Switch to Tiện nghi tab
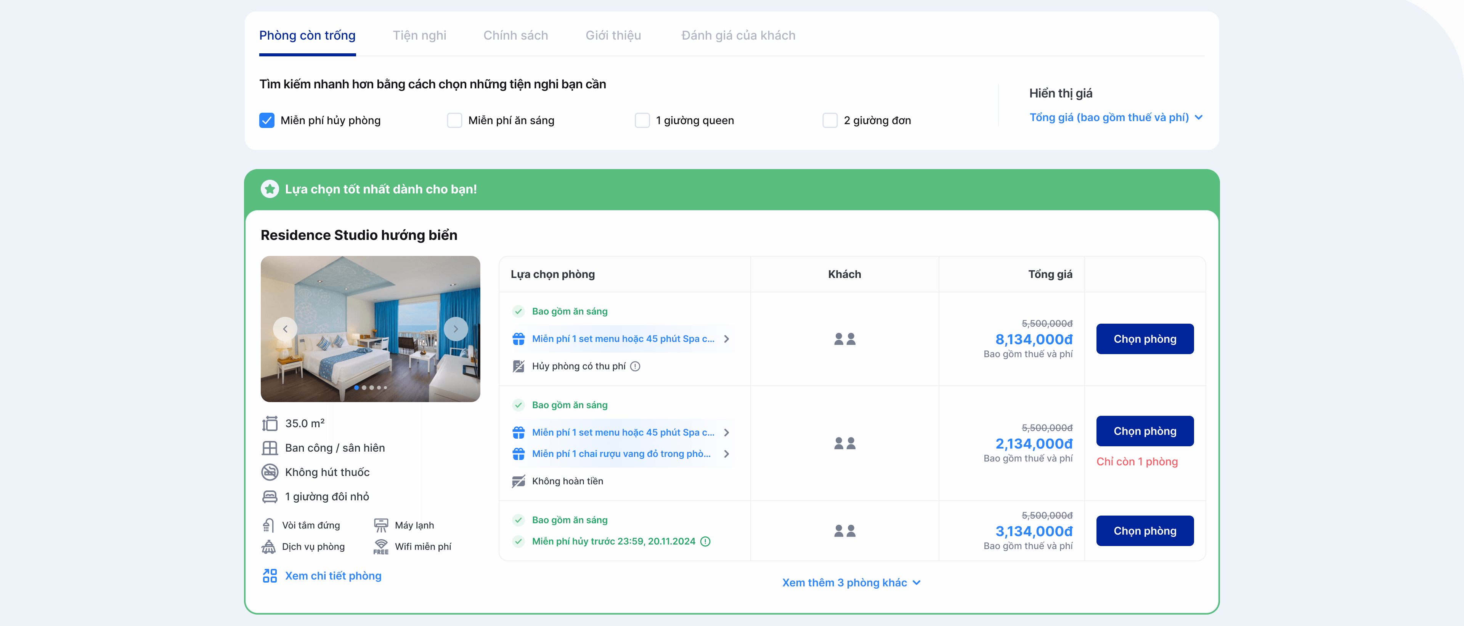The height and width of the screenshot is (626, 1464). 419,35
